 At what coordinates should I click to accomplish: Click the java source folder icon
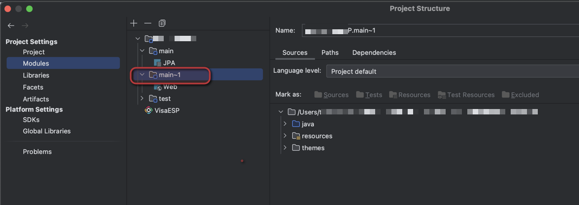[296, 124]
